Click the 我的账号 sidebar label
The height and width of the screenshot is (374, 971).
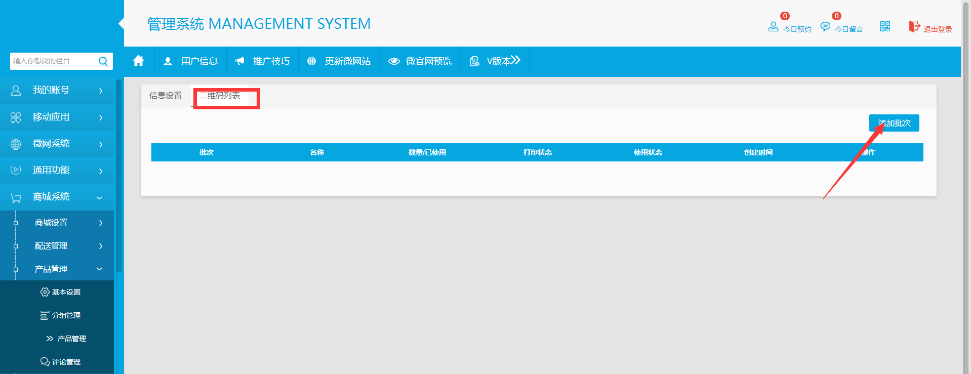[51, 90]
